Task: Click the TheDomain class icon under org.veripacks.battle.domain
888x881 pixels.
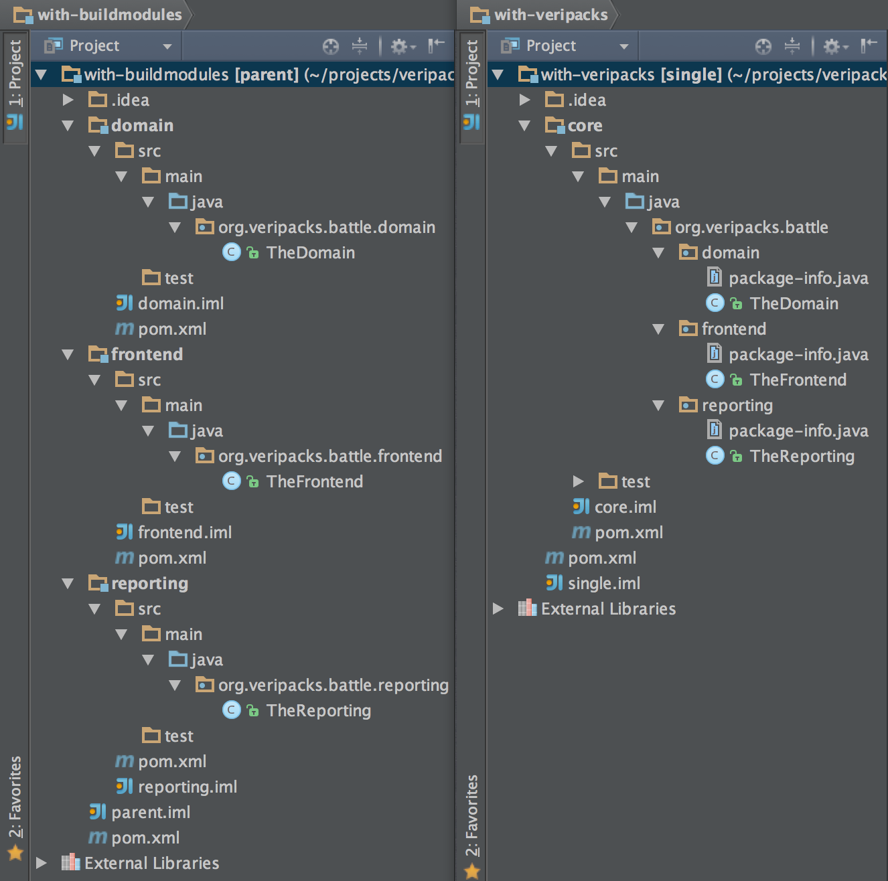Action: coord(231,252)
